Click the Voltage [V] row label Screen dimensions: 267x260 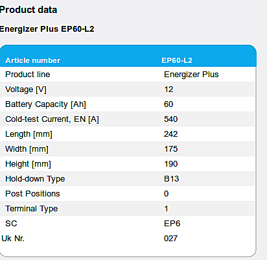(26, 89)
